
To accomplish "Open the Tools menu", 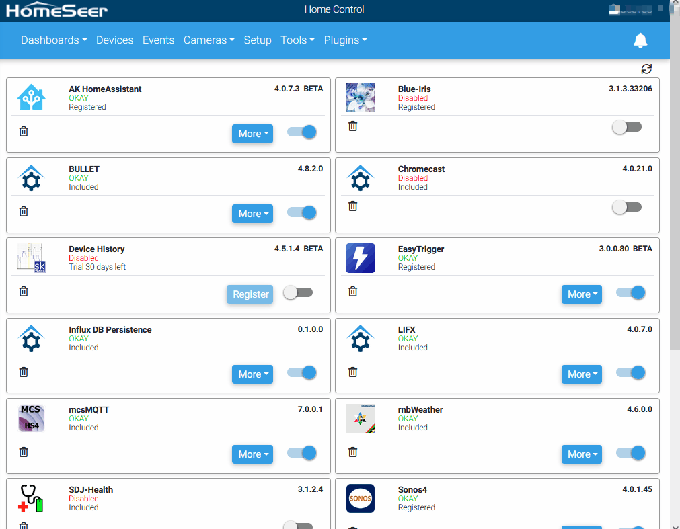I will point(297,40).
